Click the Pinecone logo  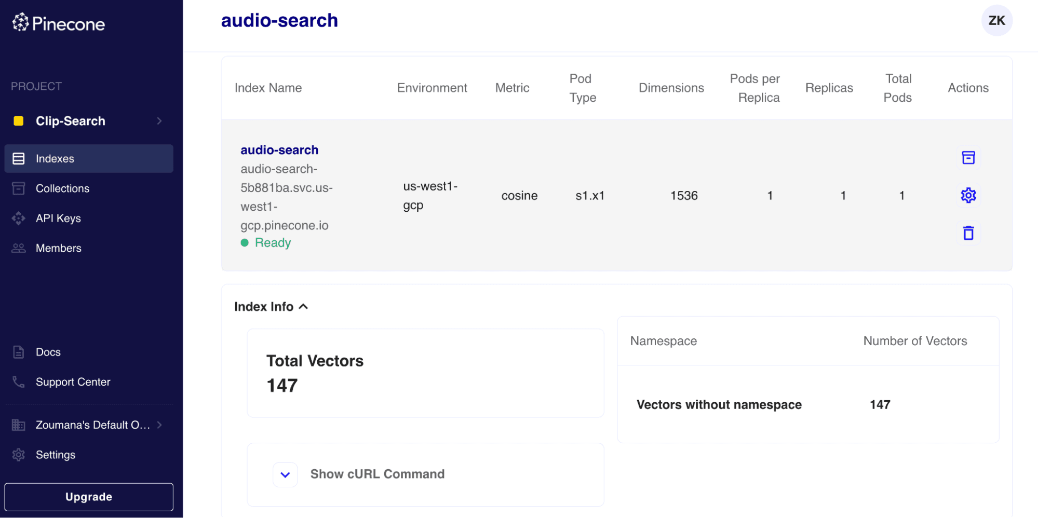pyautogui.click(x=58, y=23)
